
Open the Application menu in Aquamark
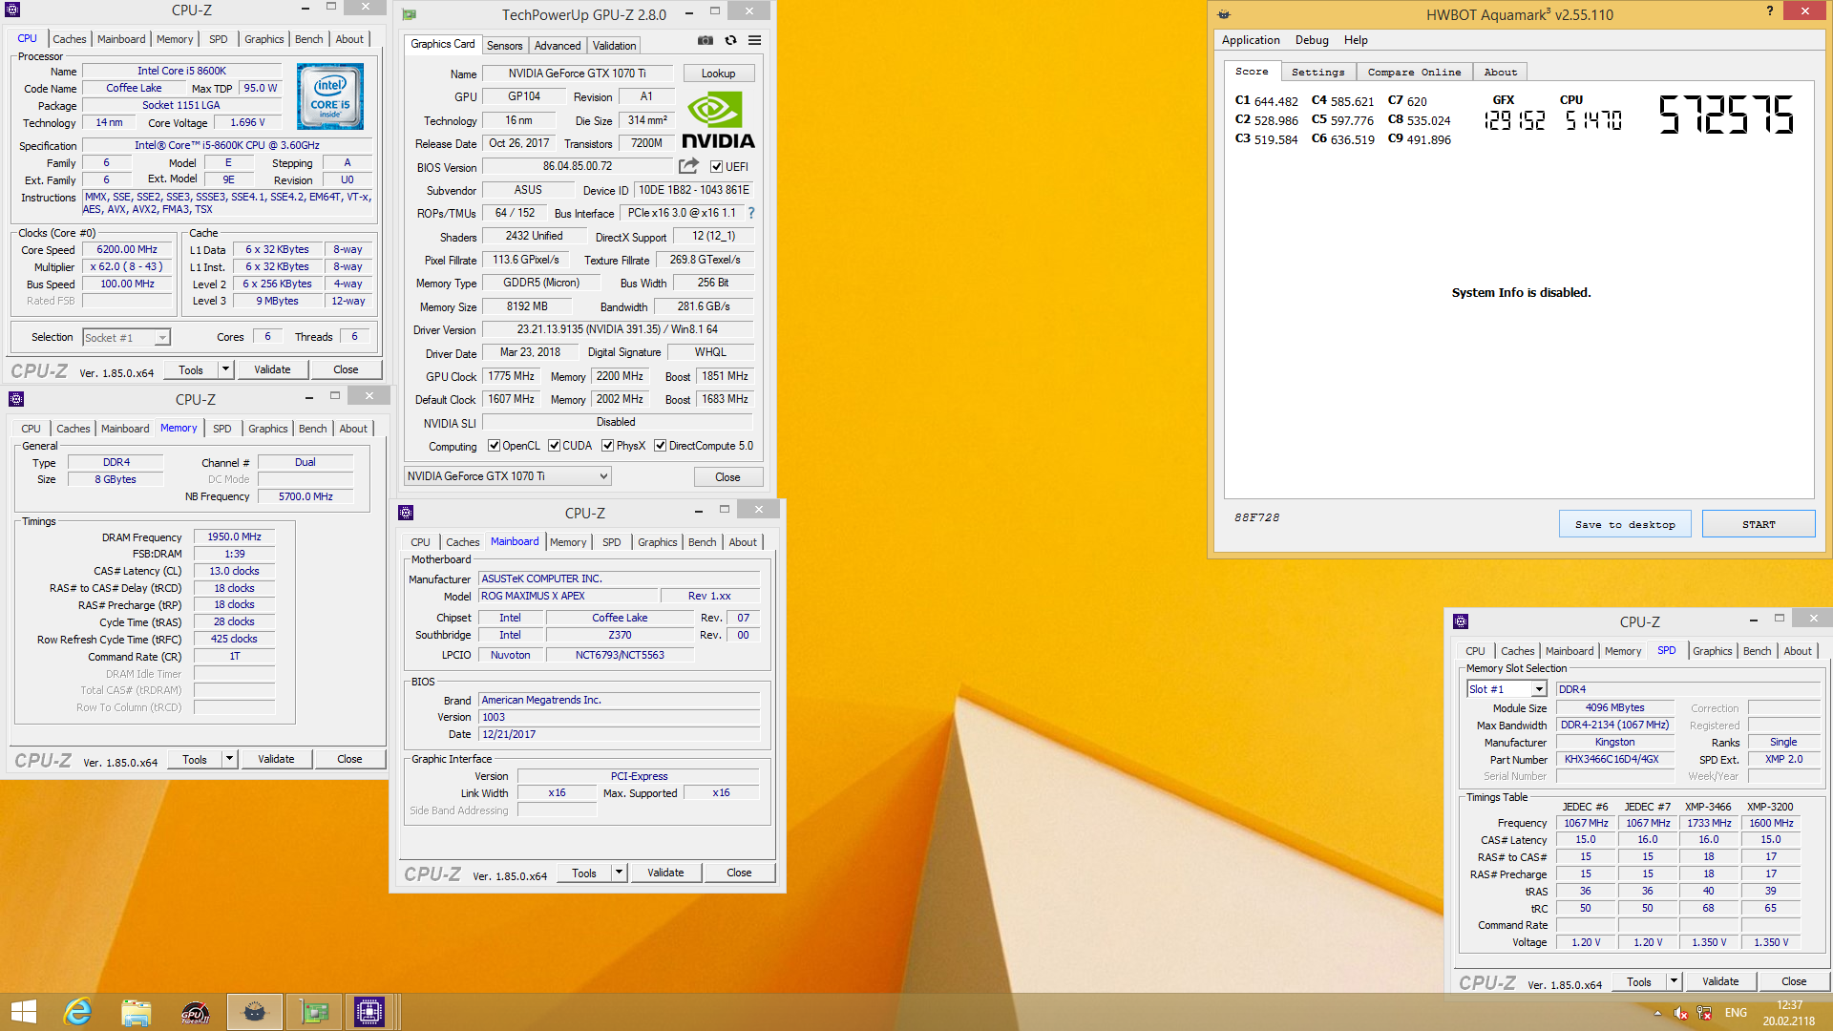click(x=1251, y=40)
